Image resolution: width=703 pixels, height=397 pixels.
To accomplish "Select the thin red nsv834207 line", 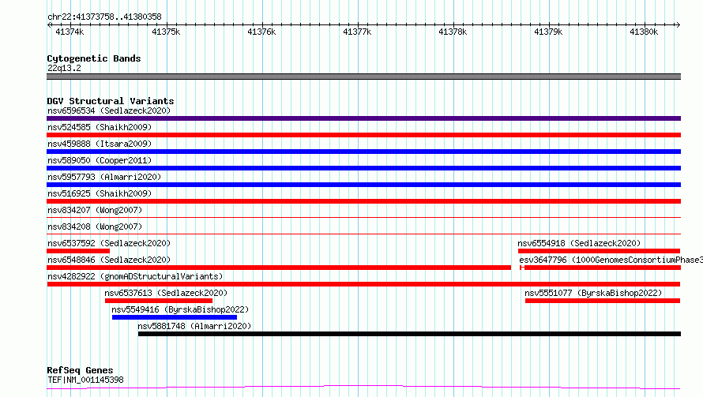I will tap(363, 218).
